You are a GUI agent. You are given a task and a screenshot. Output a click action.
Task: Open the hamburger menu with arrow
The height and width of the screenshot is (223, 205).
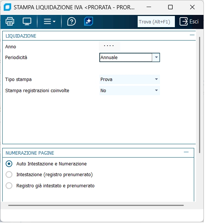[x=49, y=22]
